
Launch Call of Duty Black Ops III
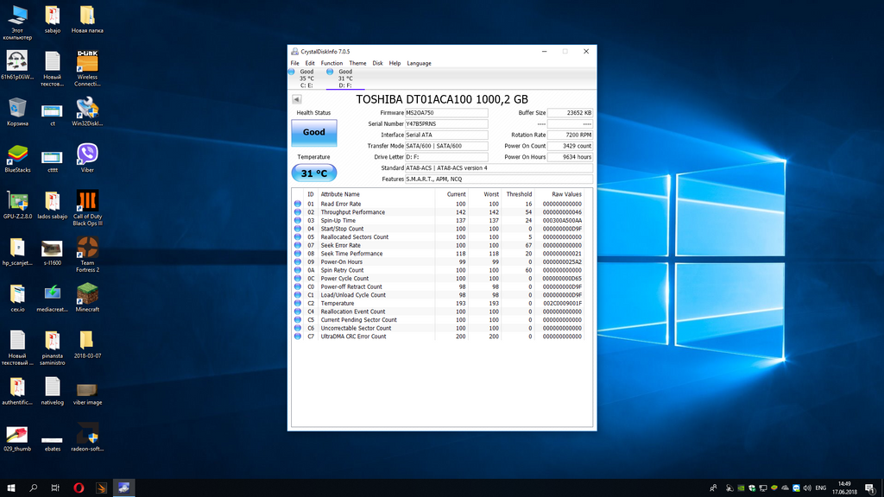[x=87, y=208]
